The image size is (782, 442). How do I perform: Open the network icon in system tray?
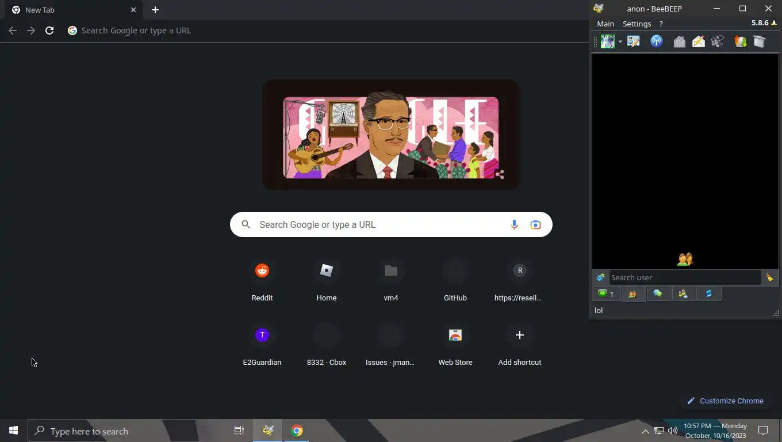click(659, 431)
